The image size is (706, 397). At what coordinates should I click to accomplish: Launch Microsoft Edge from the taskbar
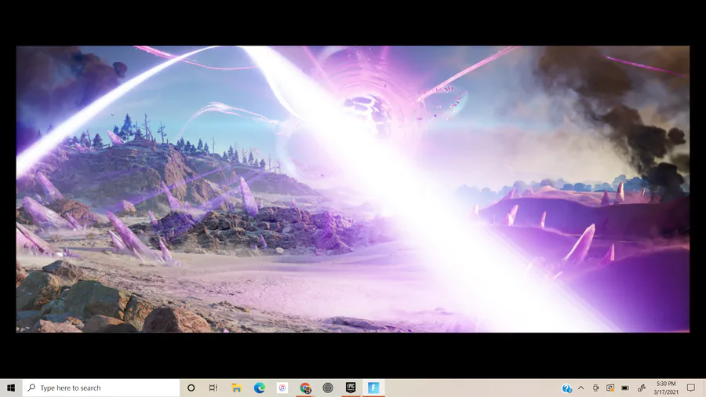(x=260, y=388)
